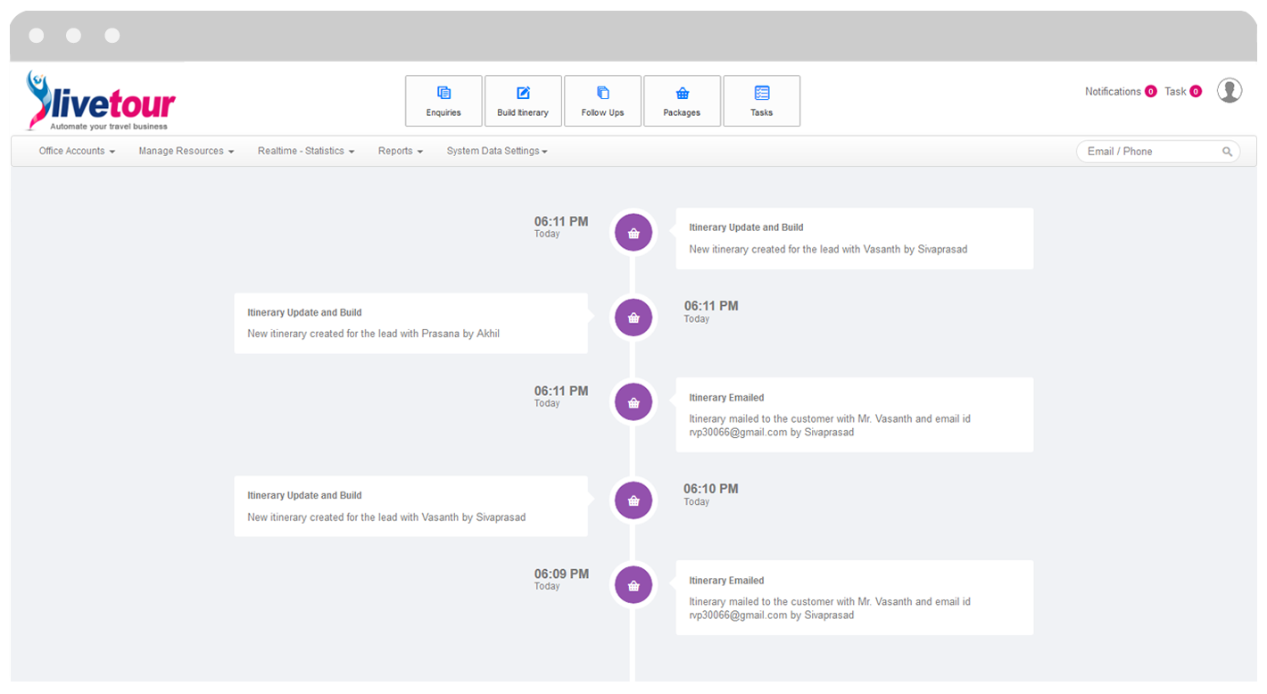Expand the Office Accounts dropdown menu
The height and width of the screenshot is (694, 1267).
coord(77,152)
